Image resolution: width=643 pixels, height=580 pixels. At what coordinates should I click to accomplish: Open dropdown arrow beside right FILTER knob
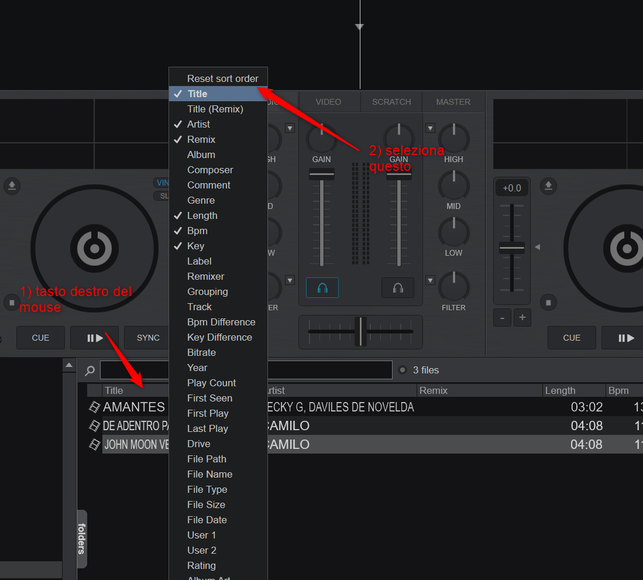430,280
